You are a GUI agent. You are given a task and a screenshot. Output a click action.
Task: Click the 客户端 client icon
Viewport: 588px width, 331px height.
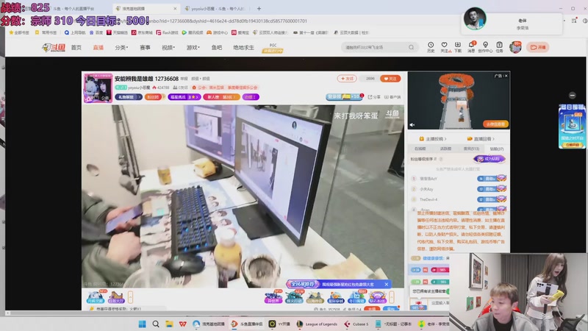[x=392, y=97]
